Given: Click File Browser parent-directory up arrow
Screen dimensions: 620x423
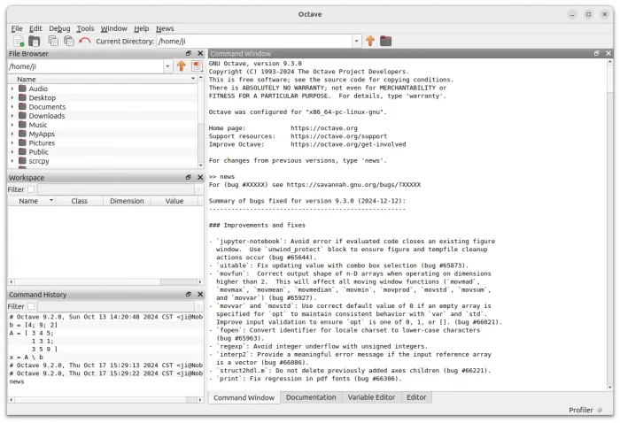Looking at the screenshot, I should (x=181, y=66).
